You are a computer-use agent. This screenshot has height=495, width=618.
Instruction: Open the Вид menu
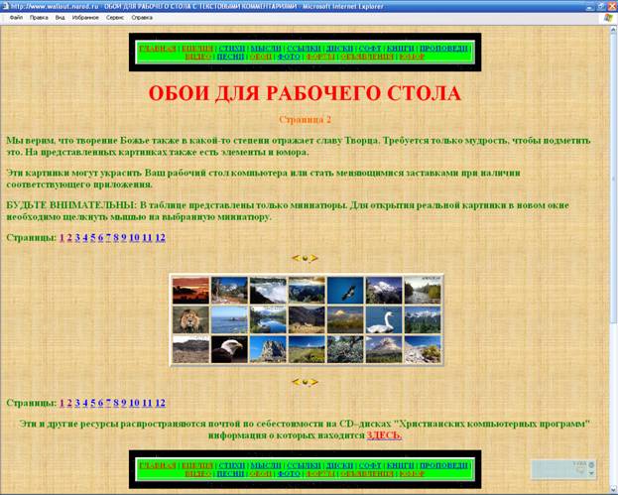[x=60, y=18]
